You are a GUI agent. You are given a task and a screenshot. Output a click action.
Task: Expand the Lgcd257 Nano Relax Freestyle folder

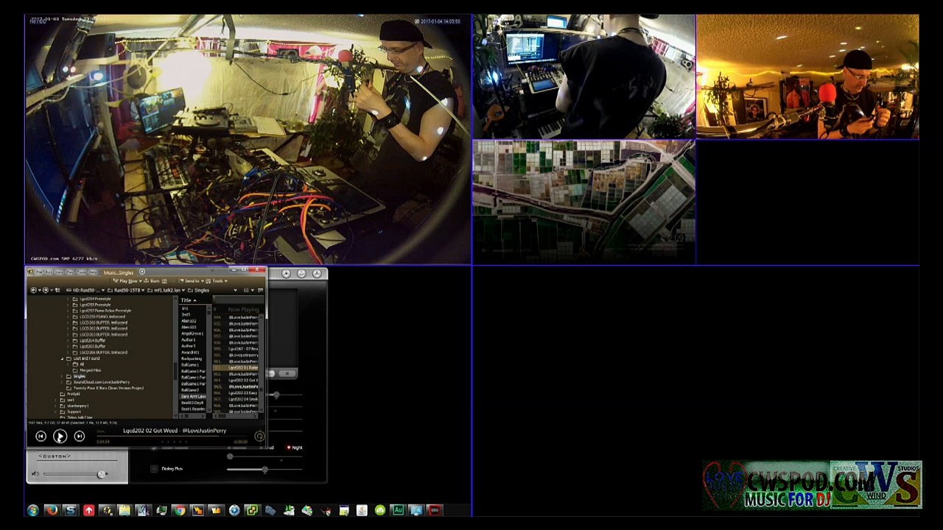(x=68, y=311)
